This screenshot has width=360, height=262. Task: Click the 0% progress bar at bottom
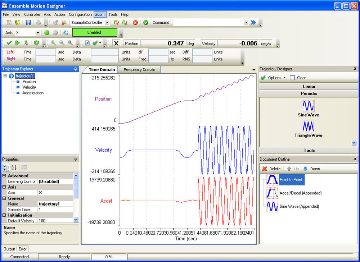(x=109, y=257)
